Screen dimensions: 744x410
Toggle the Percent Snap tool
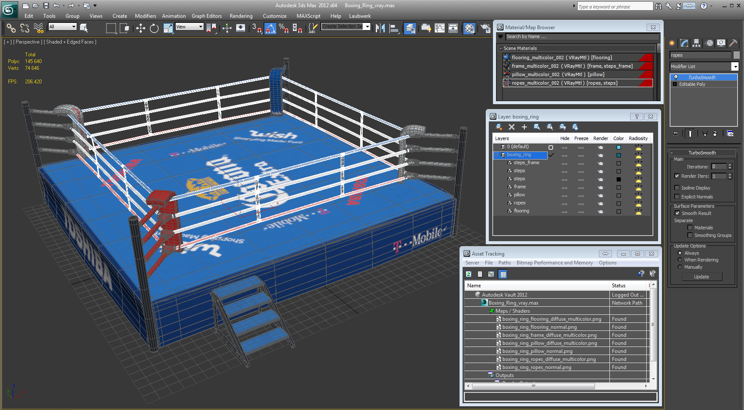coord(284,28)
